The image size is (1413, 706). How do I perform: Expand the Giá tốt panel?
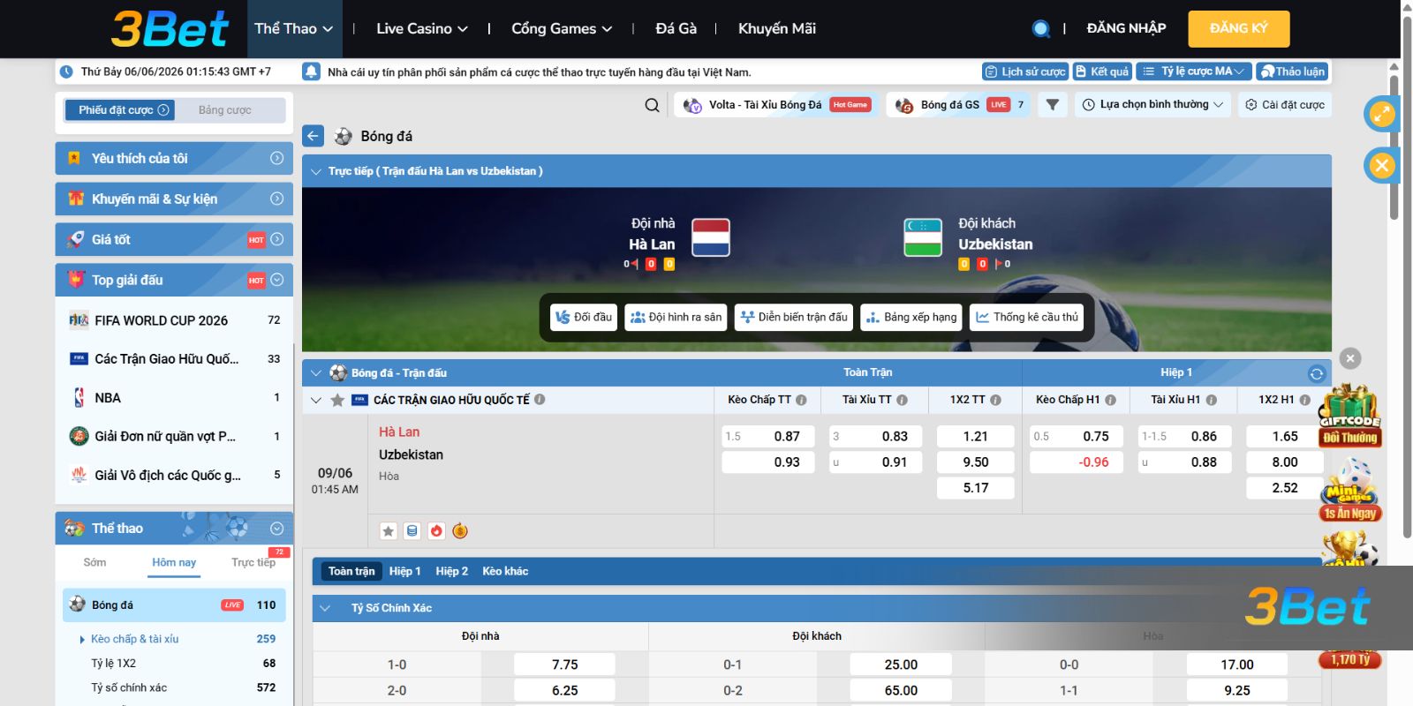tap(174, 239)
